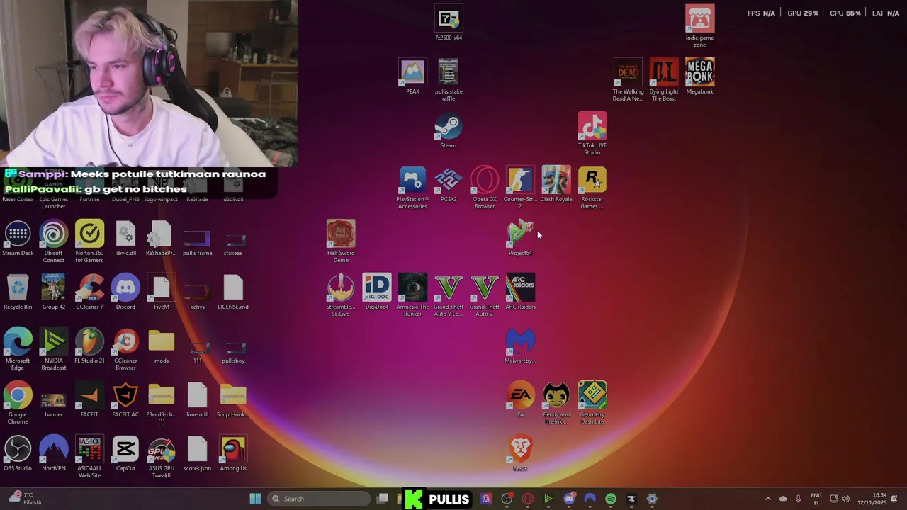Launch Geometry Dash Lite shortcut
This screenshot has width=907, height=510.
pyautogui.click(x=592, y=403)
